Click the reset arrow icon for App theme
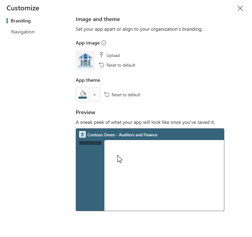The width and height of the screenshot is (252, 237). [x=107, y=95]
